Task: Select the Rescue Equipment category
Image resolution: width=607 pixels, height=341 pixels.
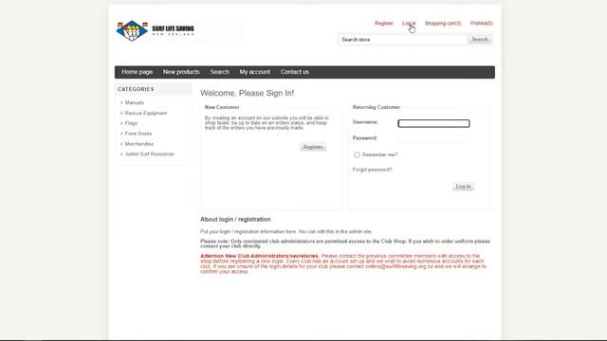Action: tap(146, 113)
